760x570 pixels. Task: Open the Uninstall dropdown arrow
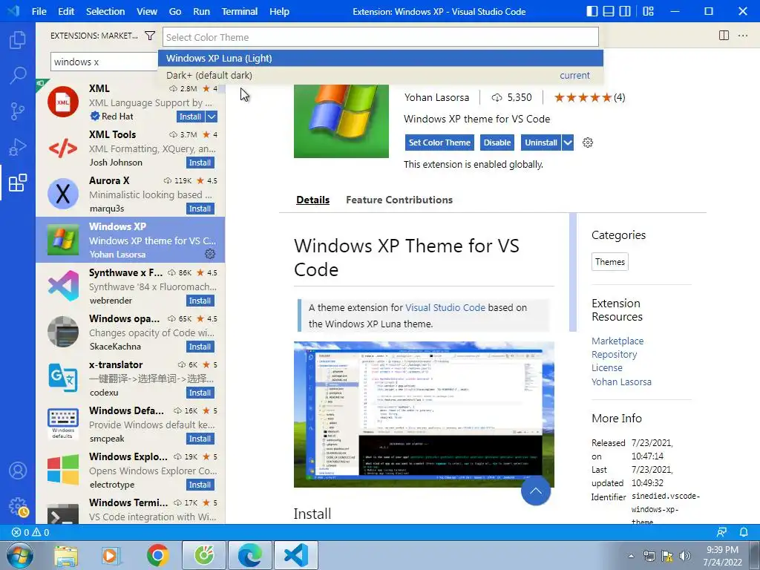pos(568,142)
